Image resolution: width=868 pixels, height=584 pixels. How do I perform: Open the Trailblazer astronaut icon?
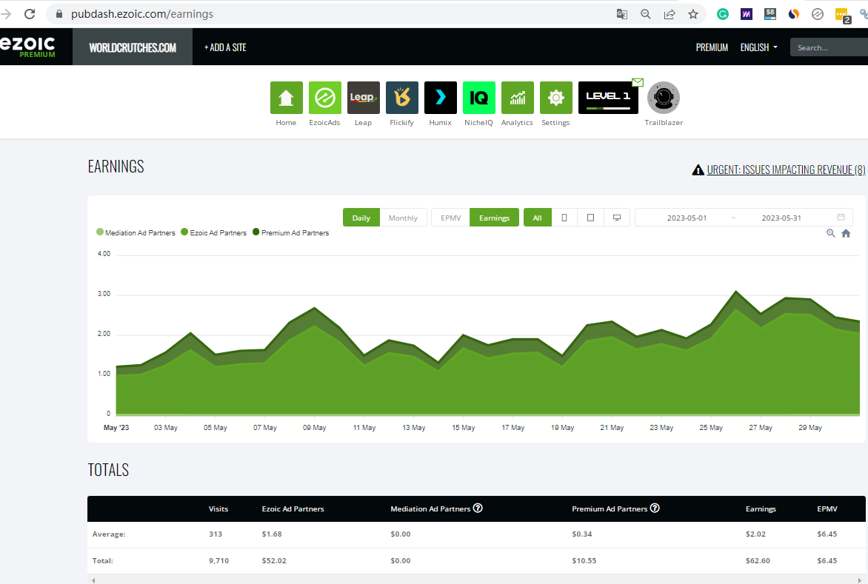pos(663,98)
